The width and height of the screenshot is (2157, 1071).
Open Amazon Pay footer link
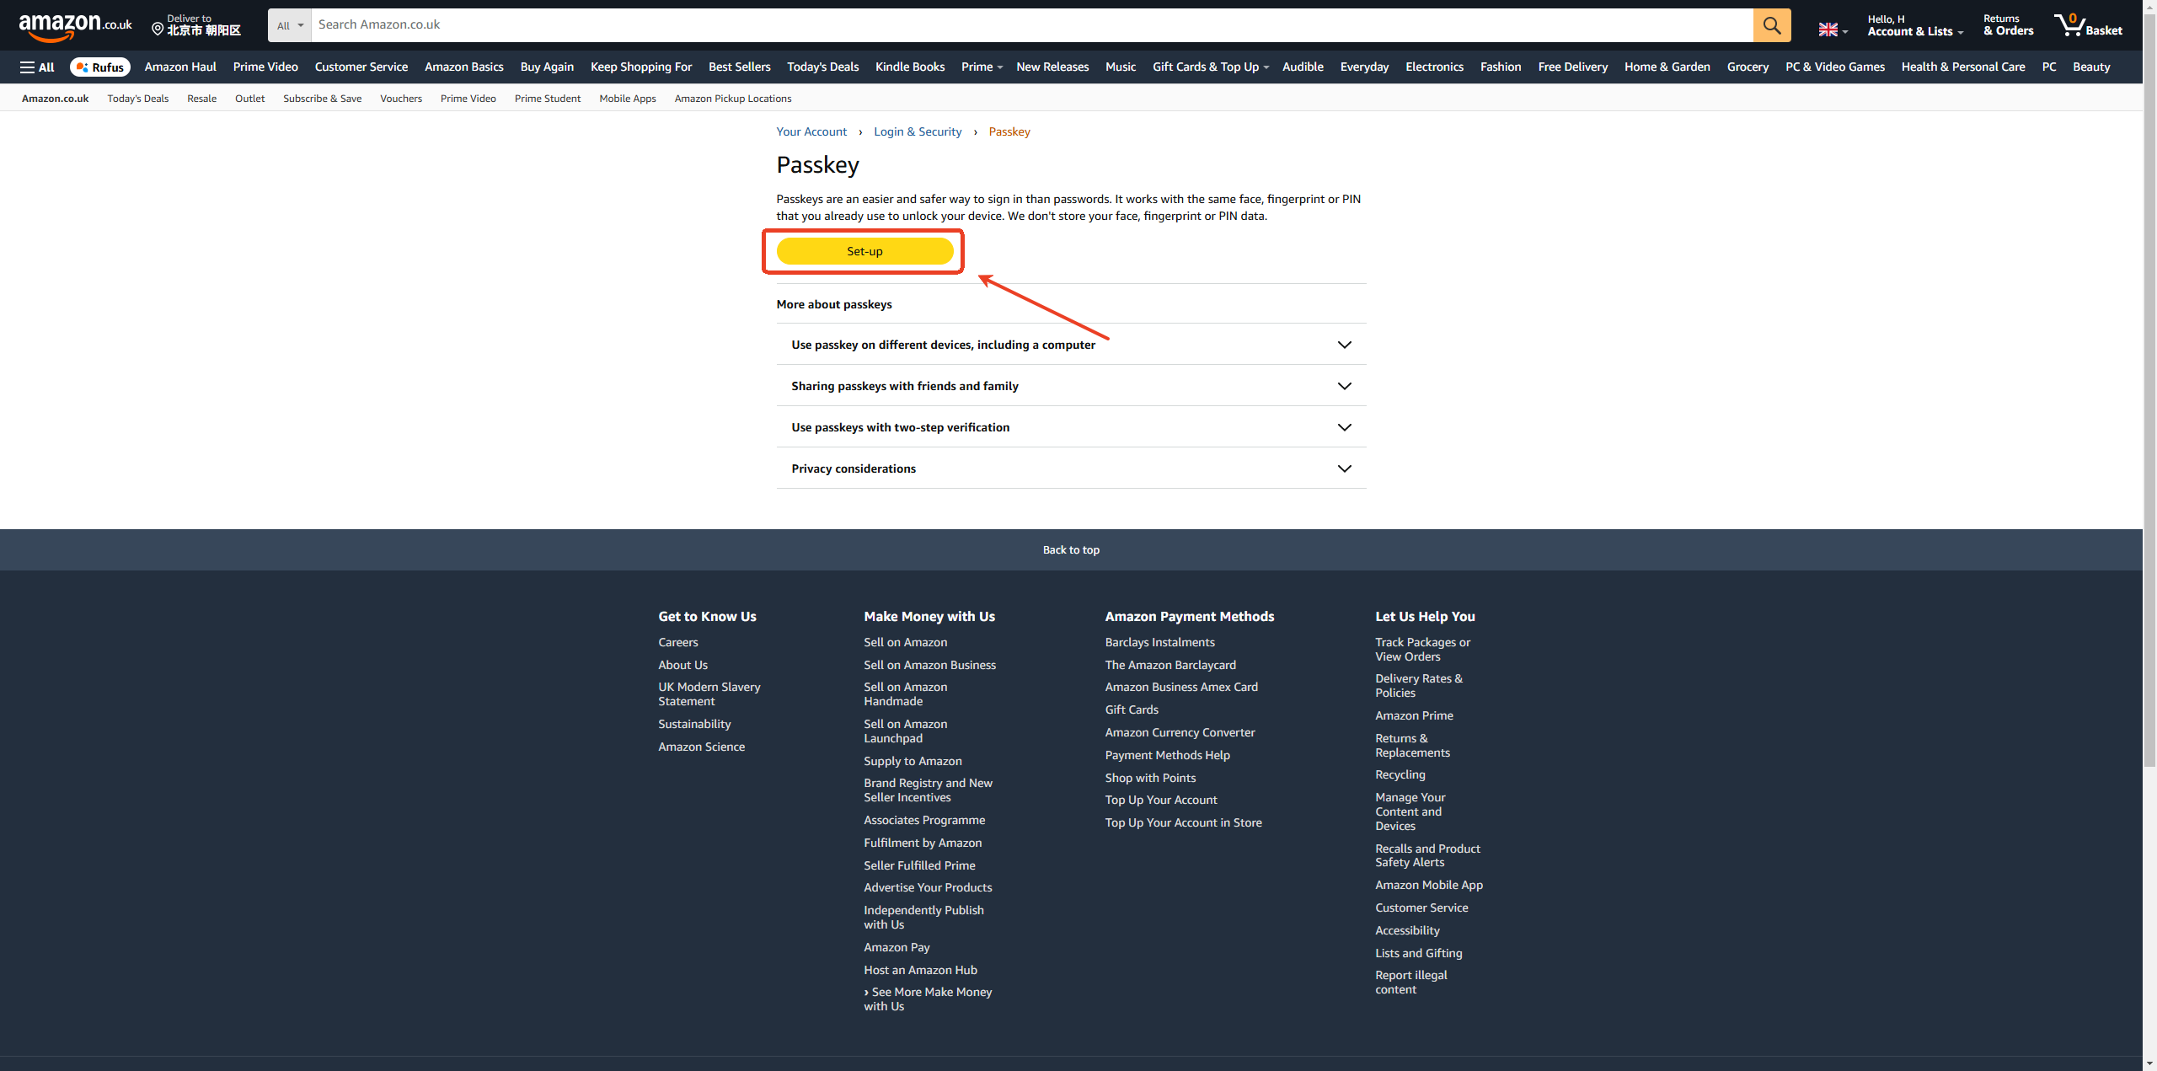[897, 947]
